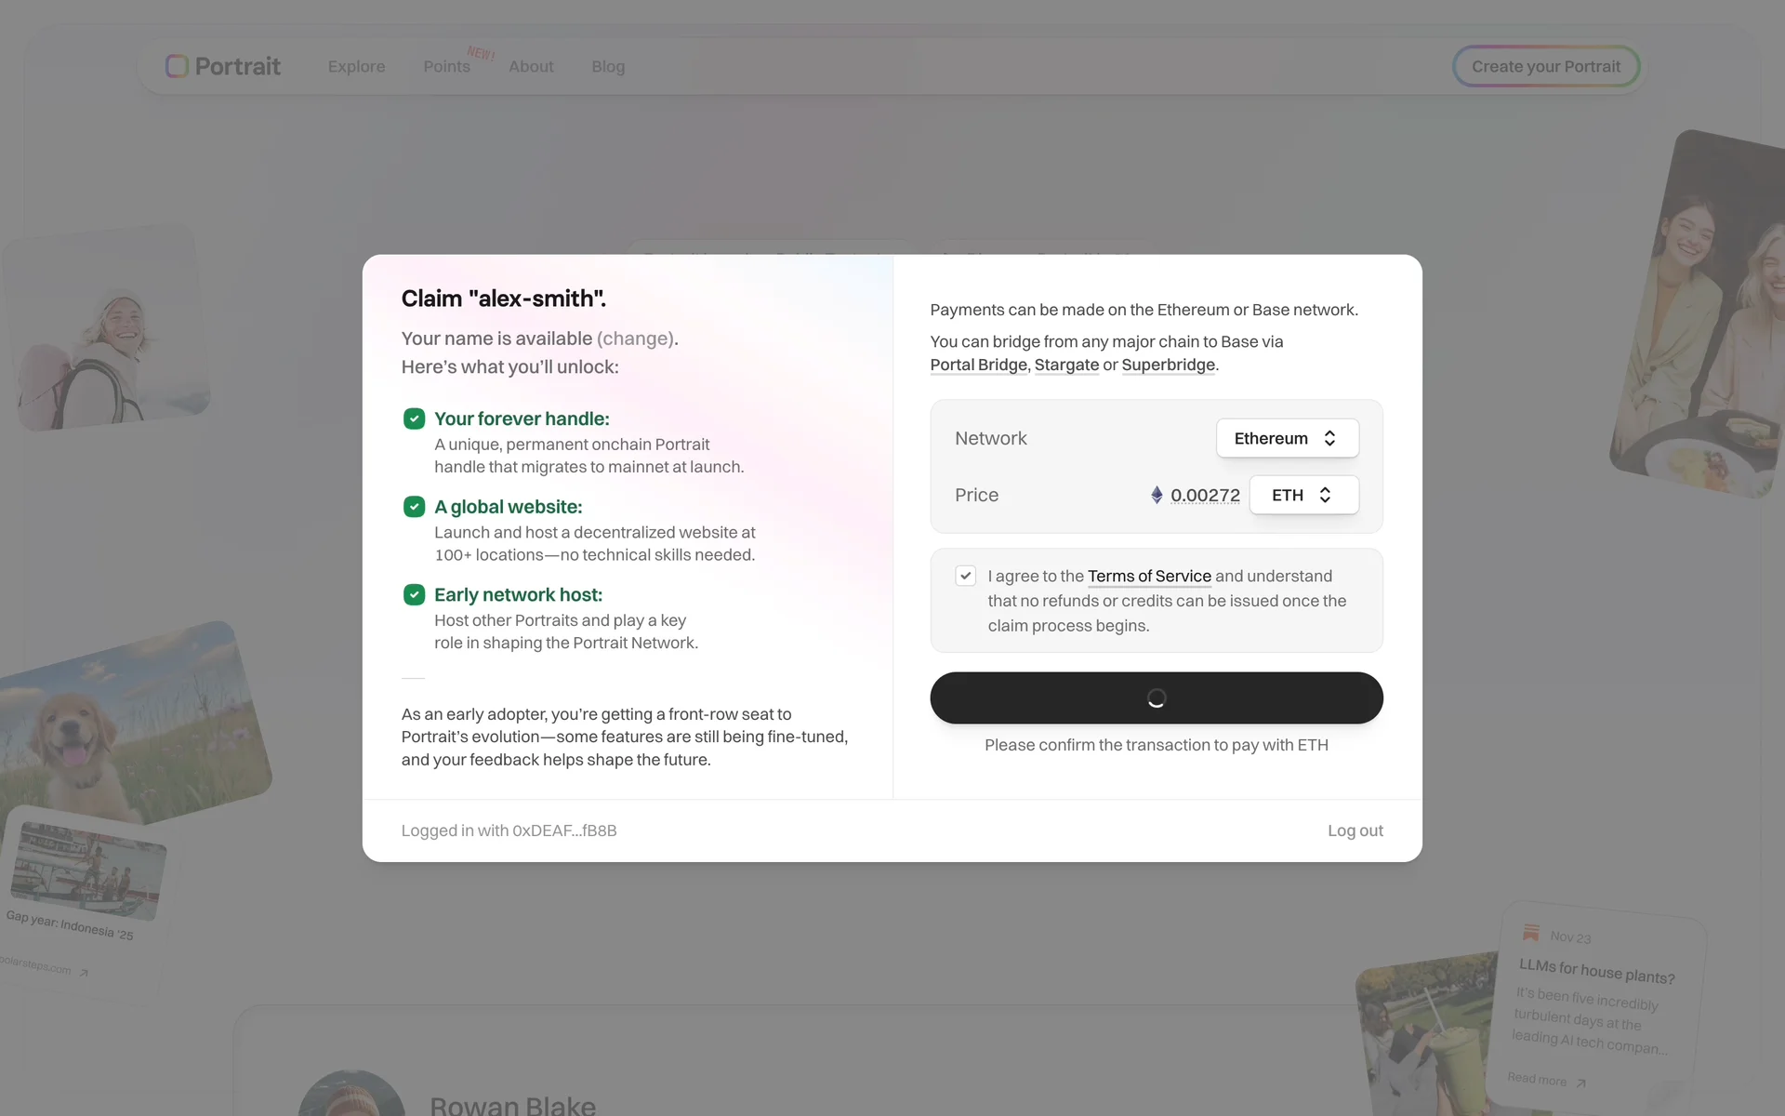The width and height of the screenshot is (1785, 1116).
Task: Click the Log out link
Action: (x=1355, y=830)
